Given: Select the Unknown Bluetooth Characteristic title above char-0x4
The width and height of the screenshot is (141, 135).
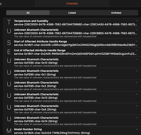Looking at the screenshot, I should [x=36, y=106].
